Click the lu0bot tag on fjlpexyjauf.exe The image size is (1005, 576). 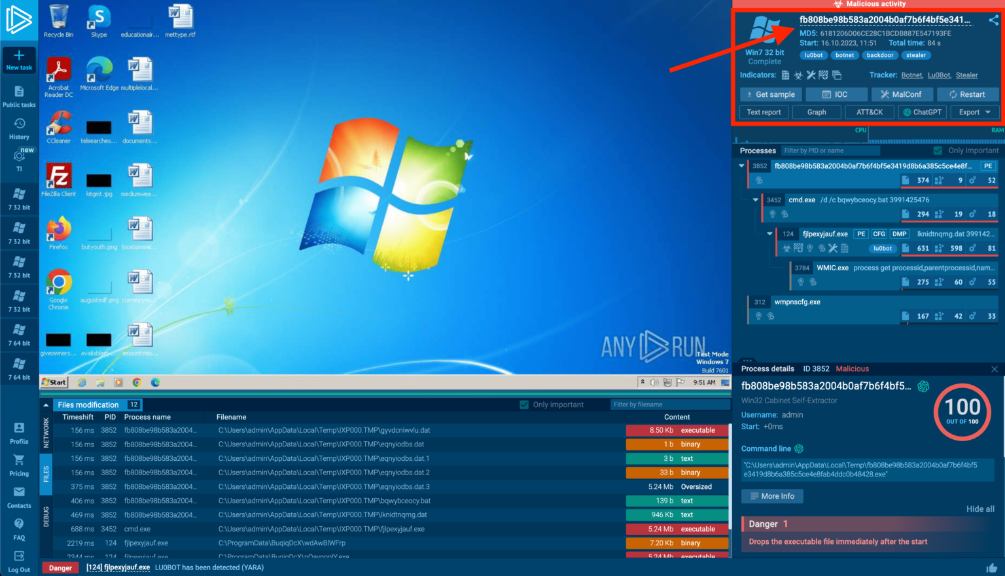tap(883, 248)
